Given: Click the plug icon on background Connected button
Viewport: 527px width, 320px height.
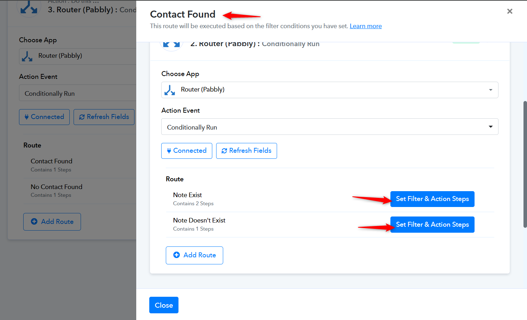Looking at the screenshot, I should [x=26, y=117].
